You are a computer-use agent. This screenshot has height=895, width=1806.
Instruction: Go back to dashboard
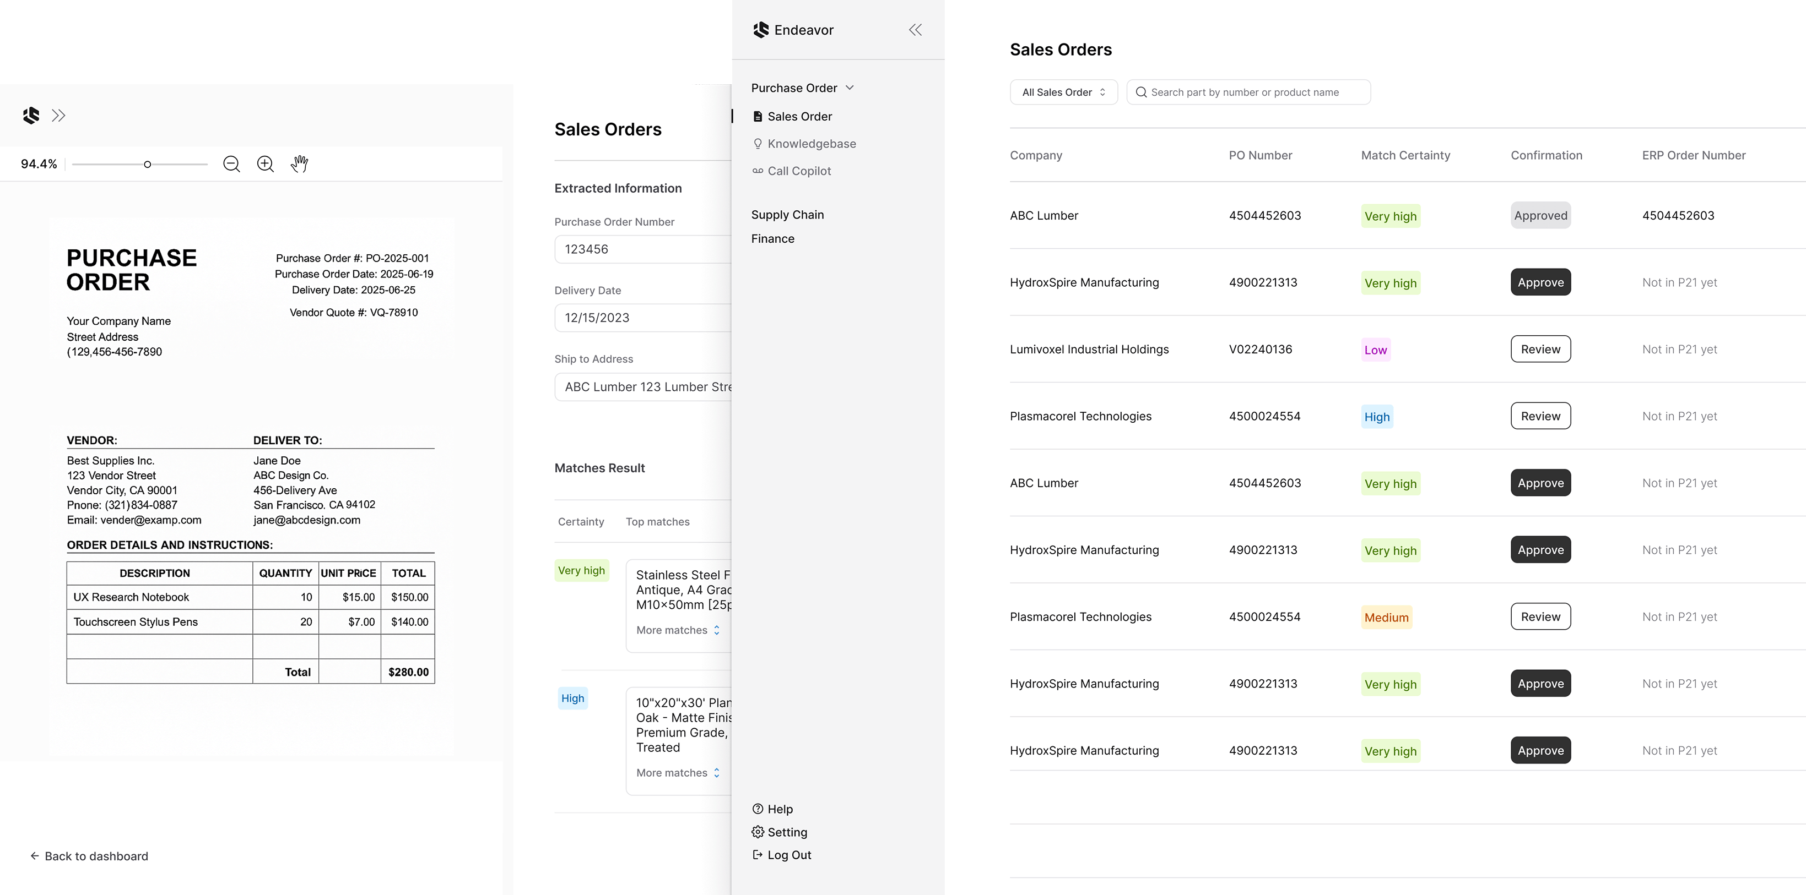pyautogui.click(x=89, y=856)
